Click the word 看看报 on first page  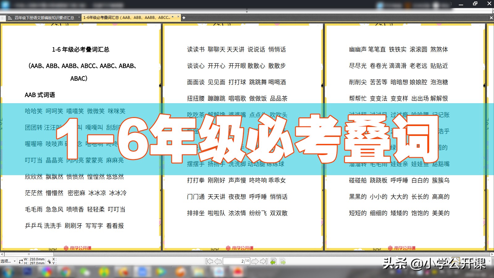(x=115, y=226)
